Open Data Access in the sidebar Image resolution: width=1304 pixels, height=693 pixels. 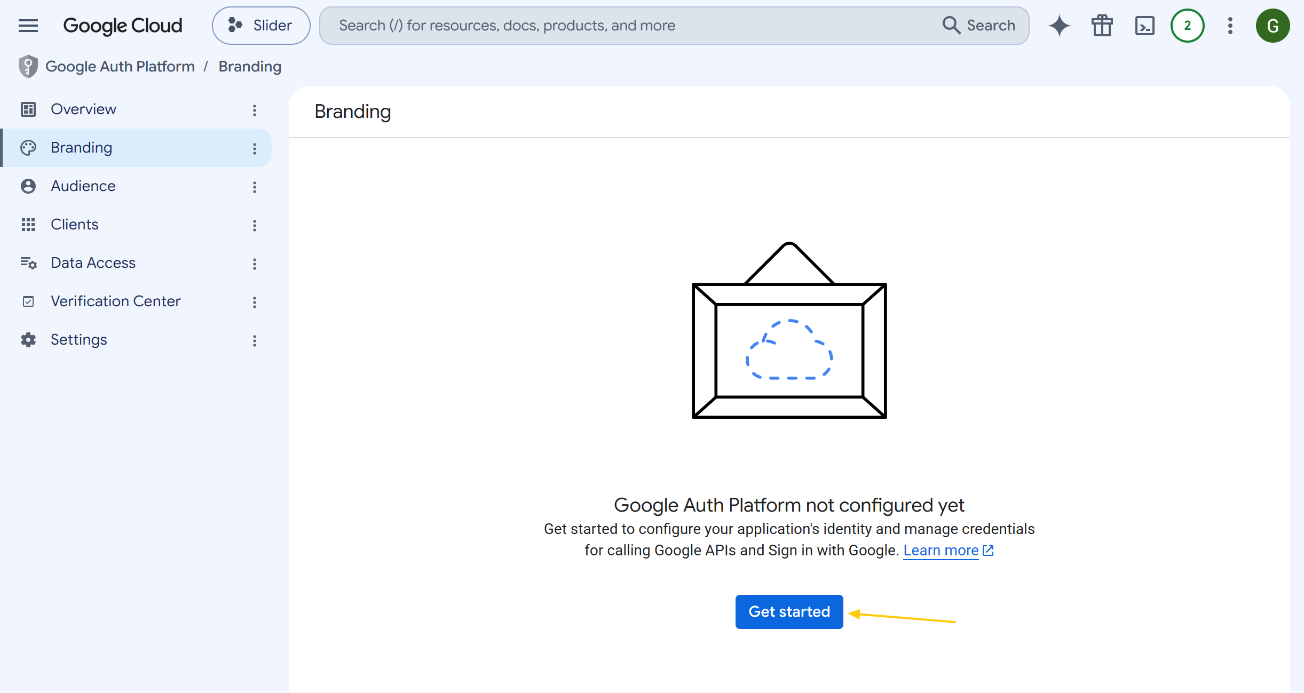[x=136, y=263]
